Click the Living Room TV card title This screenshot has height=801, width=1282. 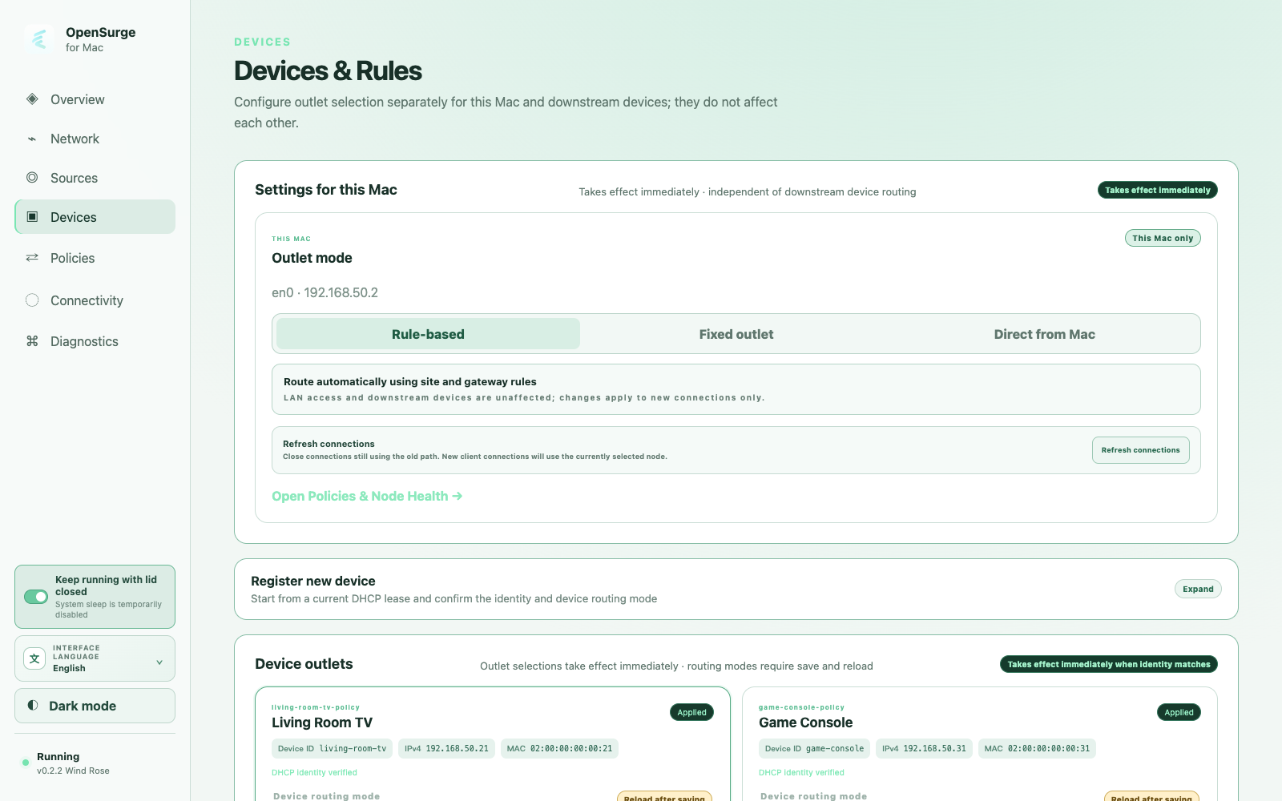pyautogui.click(x=322, y=723)
